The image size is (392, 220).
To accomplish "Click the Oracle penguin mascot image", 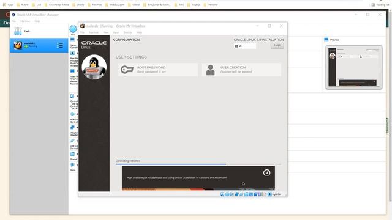I will [x=94, y=67].
